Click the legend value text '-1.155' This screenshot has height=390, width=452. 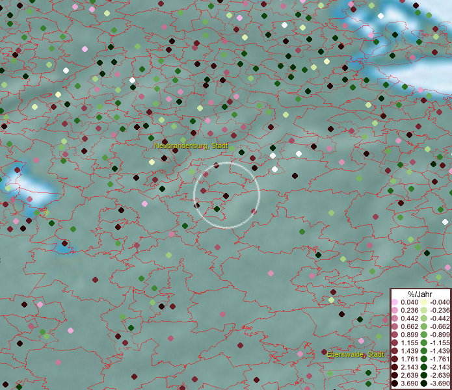pos(440,343)
